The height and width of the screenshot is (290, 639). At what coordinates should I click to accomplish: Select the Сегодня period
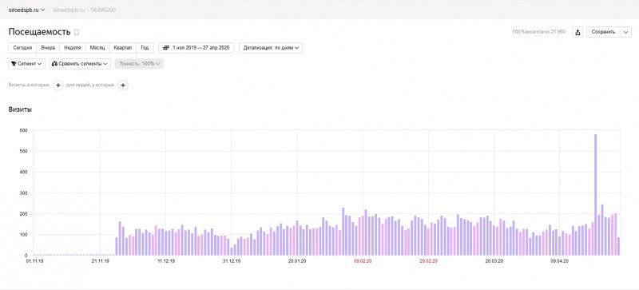tap(22, 48)
